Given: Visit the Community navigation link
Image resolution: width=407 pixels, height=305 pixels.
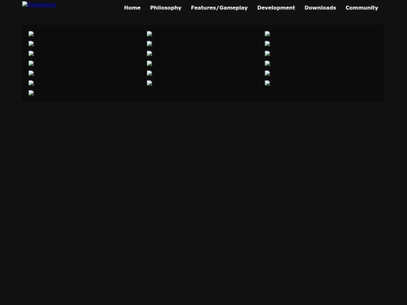Looking at the screenshot, I should (x=362, y=8).
